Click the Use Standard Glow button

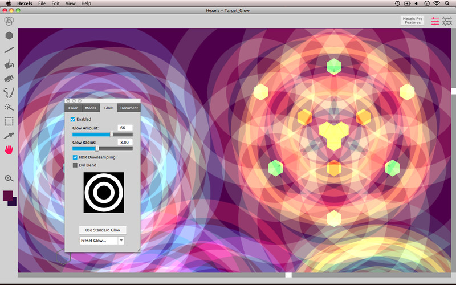tap(103, 230)
